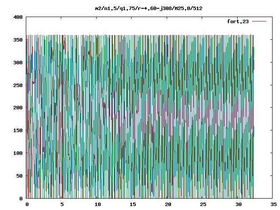Click the x-axis label 20

pos(168,204)
